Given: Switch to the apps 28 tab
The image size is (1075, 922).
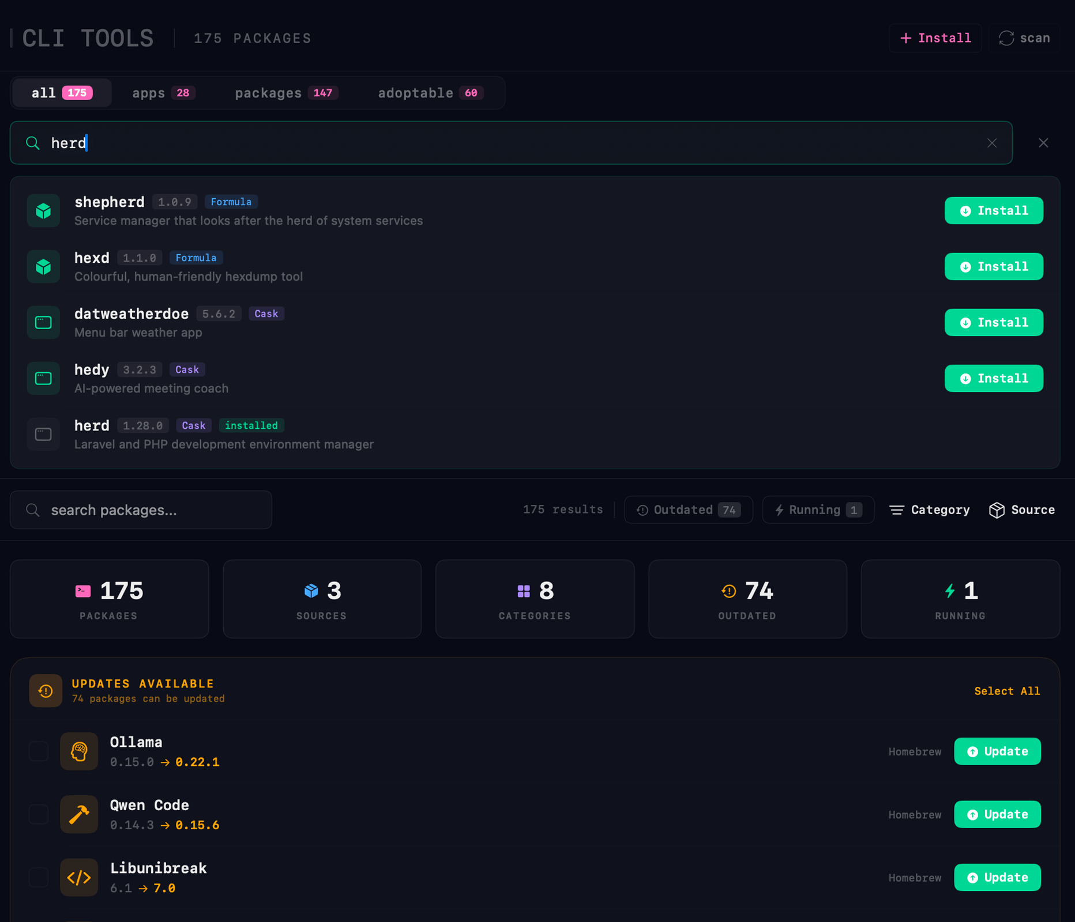Looking at the screenshot, I should tap(163, 93).
